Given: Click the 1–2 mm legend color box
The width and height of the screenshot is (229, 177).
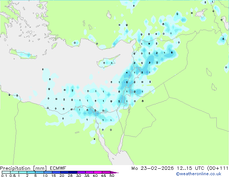Looking at the screenshot, I should [23, 172].
